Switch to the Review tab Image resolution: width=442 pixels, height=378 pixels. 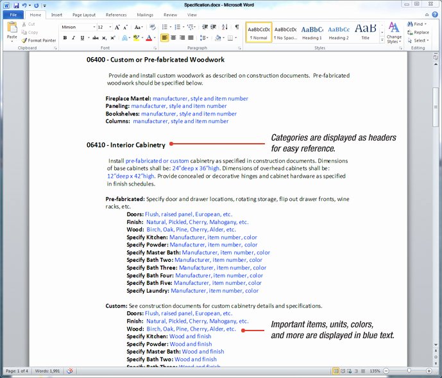tap(170, 15)
